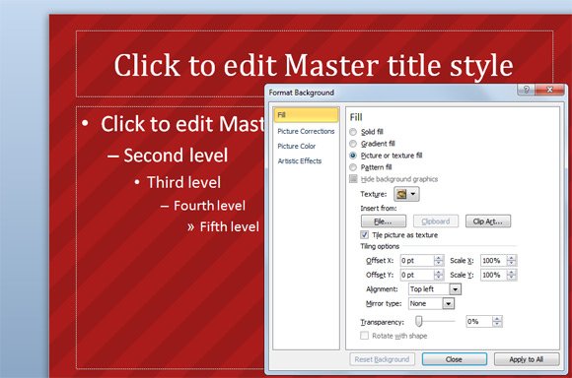Screen dimensions: 572x378
Task: Click the Transparency slider handle
Action: 419,321
